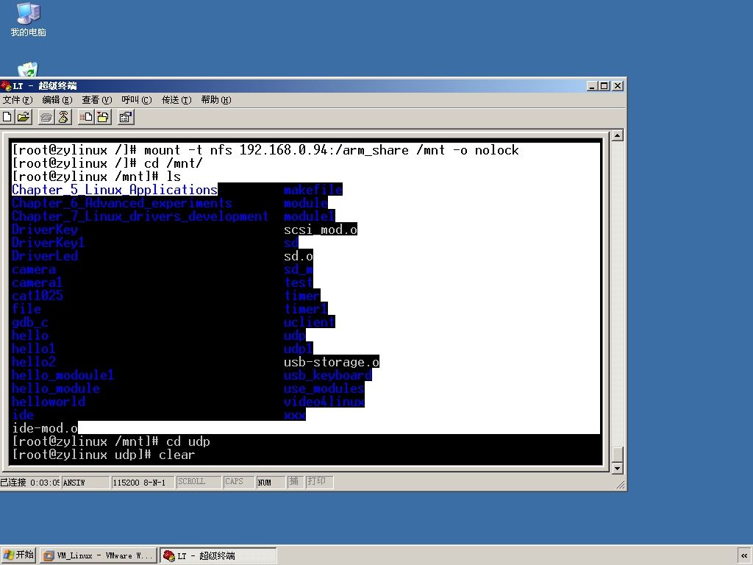Click the grayed Call (connect) phone icon
The height and width of the screenshot is (565, 753).
(x=46, y=117)
